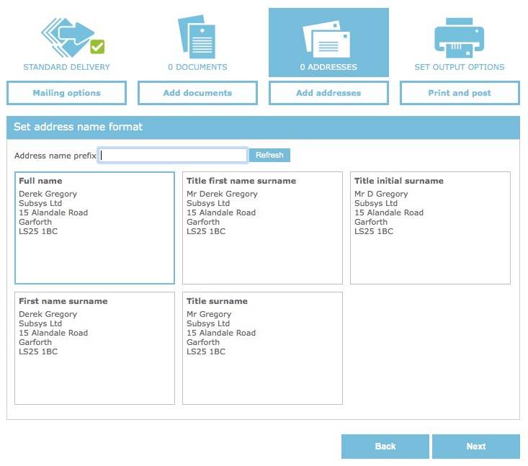Screen dimensions: 528x466
Task: Select the Full name format card
Action: pos(94,228)
